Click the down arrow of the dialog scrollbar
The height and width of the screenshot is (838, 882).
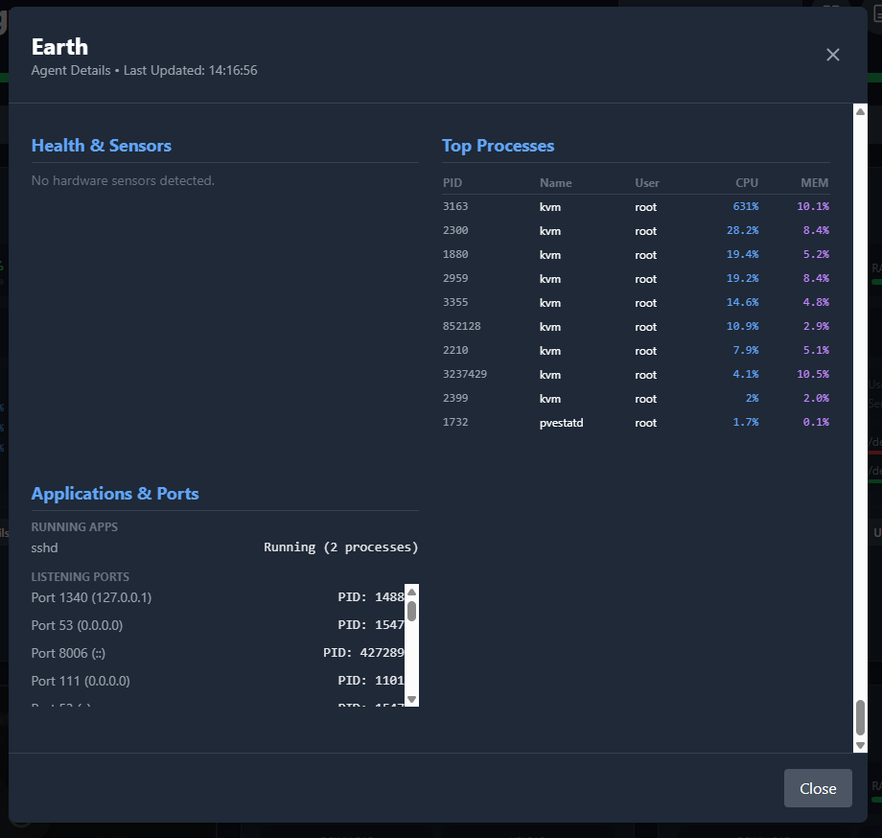tap(860, 745)
